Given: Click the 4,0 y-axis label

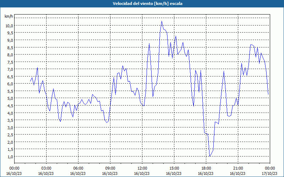Looking at the screenshot, I should click(x=10, y=113).
